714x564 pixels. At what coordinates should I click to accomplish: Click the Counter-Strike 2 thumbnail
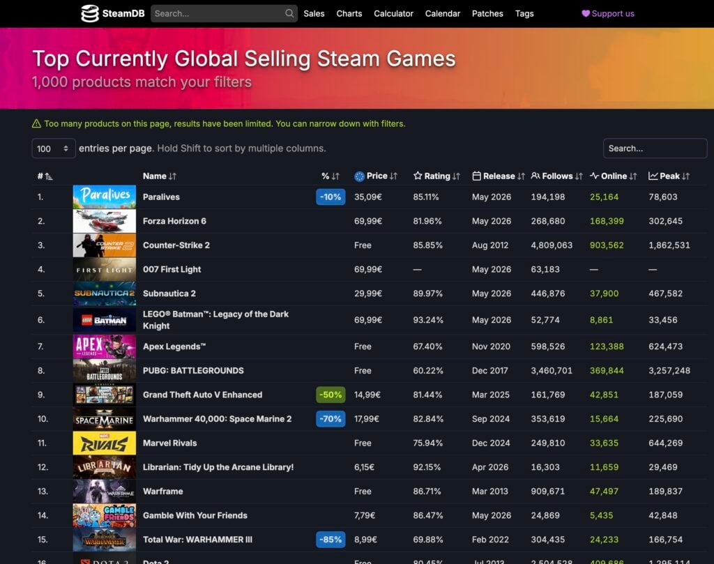105,245
